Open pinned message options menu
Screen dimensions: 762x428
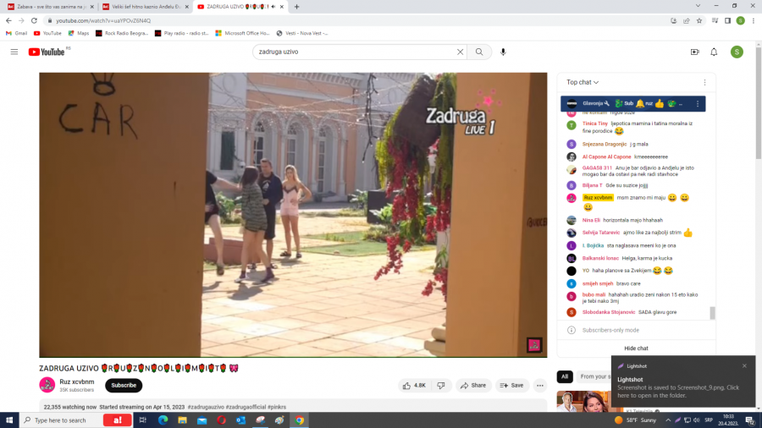(698, 103)
